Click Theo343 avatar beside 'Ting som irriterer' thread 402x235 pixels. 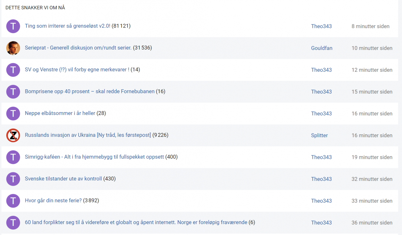click(x=13, y=26)
